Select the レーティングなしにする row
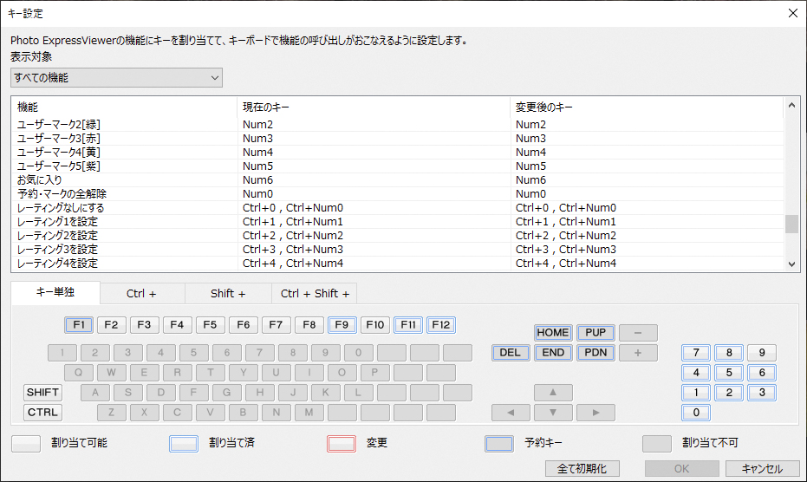The width and height of the screenshot is (807, 482). pyautogui.click(x=397, y=208)
